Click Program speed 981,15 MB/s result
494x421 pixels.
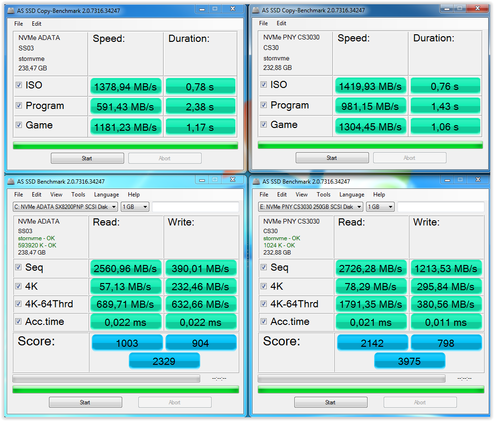tap(370, 106)
